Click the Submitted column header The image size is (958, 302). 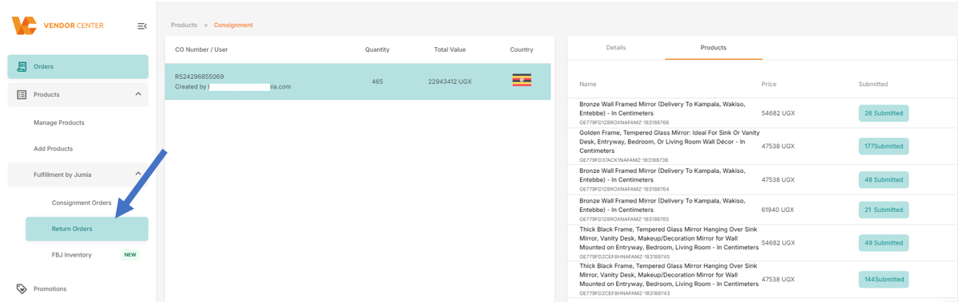click(873, 84)
